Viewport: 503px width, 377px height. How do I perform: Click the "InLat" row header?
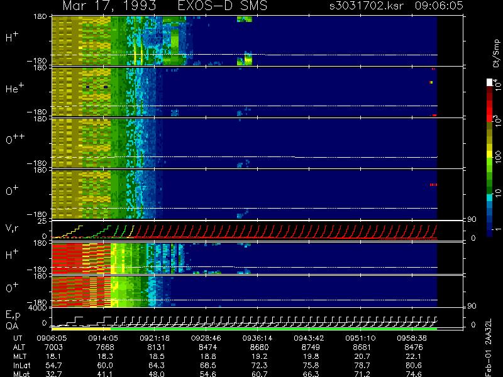[21, 365]
